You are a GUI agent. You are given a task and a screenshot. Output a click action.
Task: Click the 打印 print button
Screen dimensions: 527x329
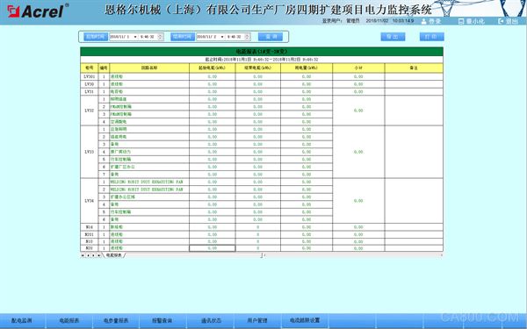coord(432,37)
